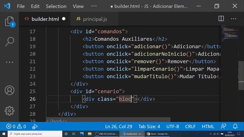244x137 pixels.
Task: Place cursor on "Comandos Auxiliares" text
Action: [x=123, y=39]
